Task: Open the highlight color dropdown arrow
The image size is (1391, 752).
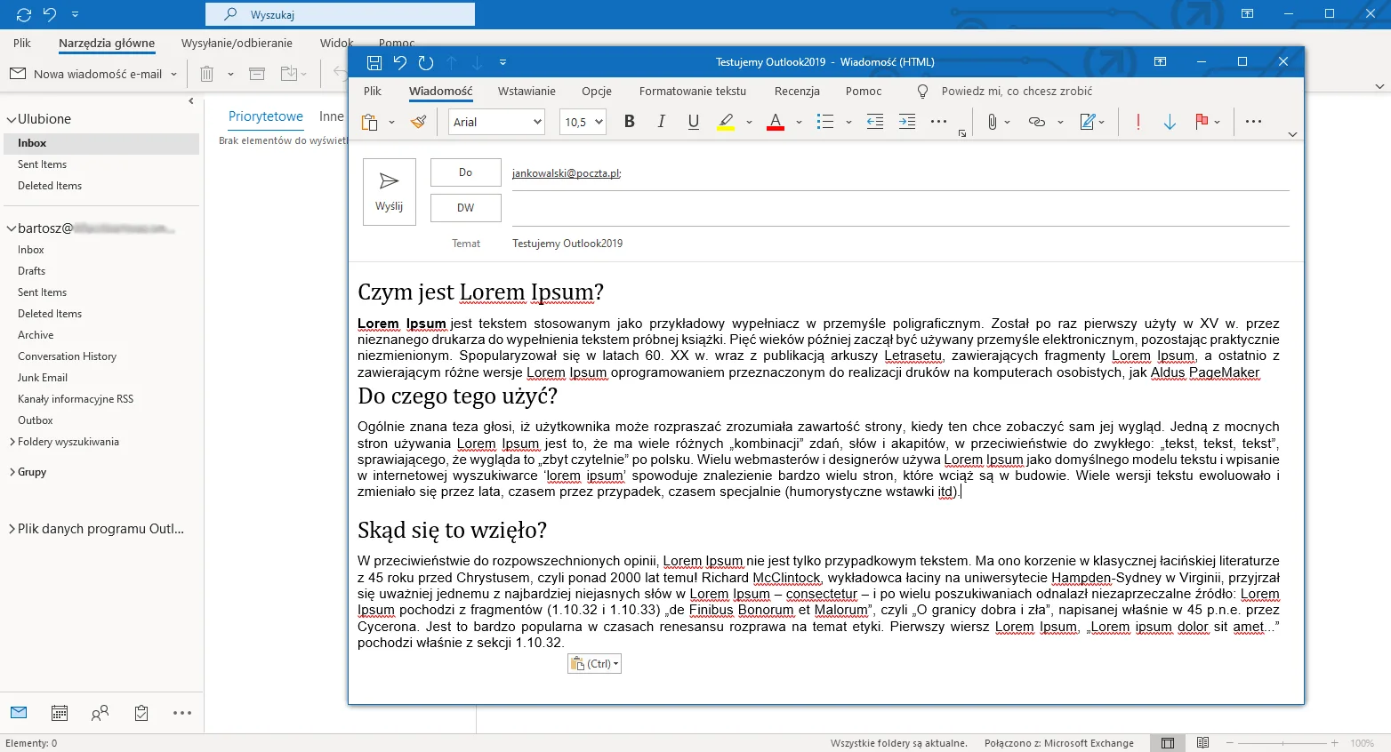Action: pyautogui.click(x=749, y=122)
